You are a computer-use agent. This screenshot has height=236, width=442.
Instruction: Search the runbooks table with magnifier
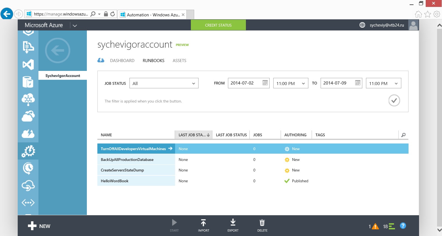(x=403, y=135)
